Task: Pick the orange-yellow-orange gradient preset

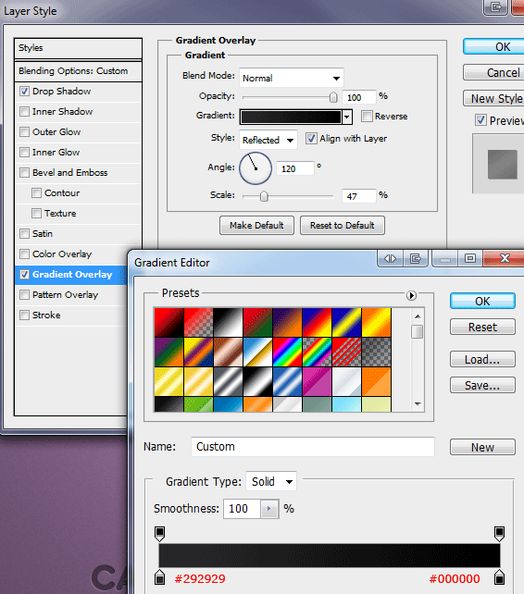Action: [376, 322]
